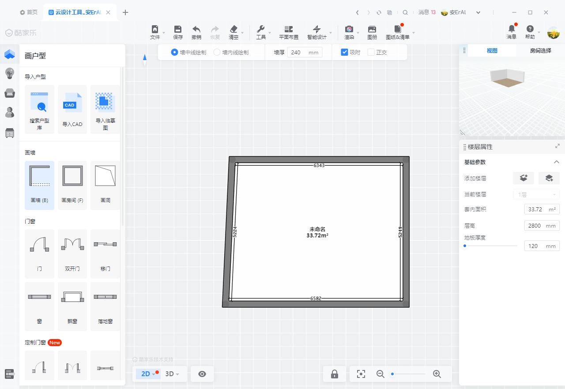
Task: Click the lock icon in bottom bar
Action: tap(335, 374)
